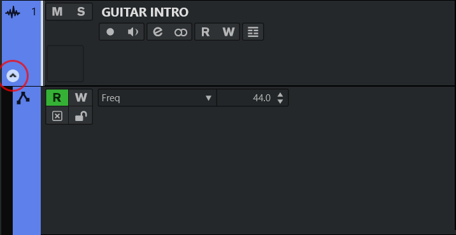Solo the GUITAR INTRO track
This screenshot has height=235, width=456.
pyautogui.click(x=81, y=11)
